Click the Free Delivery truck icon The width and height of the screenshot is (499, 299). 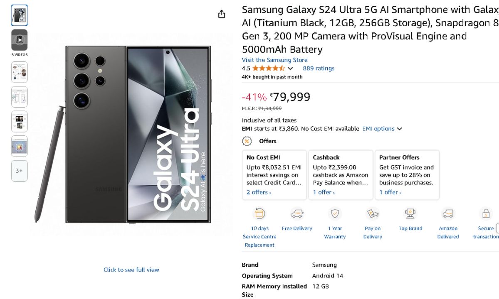click(x=297, y=214)
